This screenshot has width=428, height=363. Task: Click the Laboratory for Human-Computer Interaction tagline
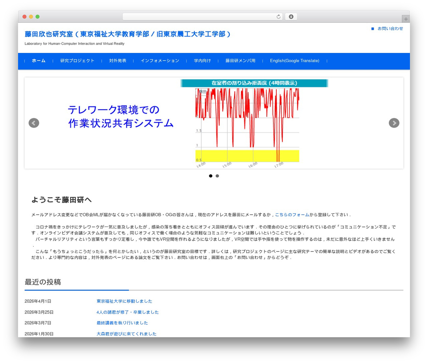75,44
